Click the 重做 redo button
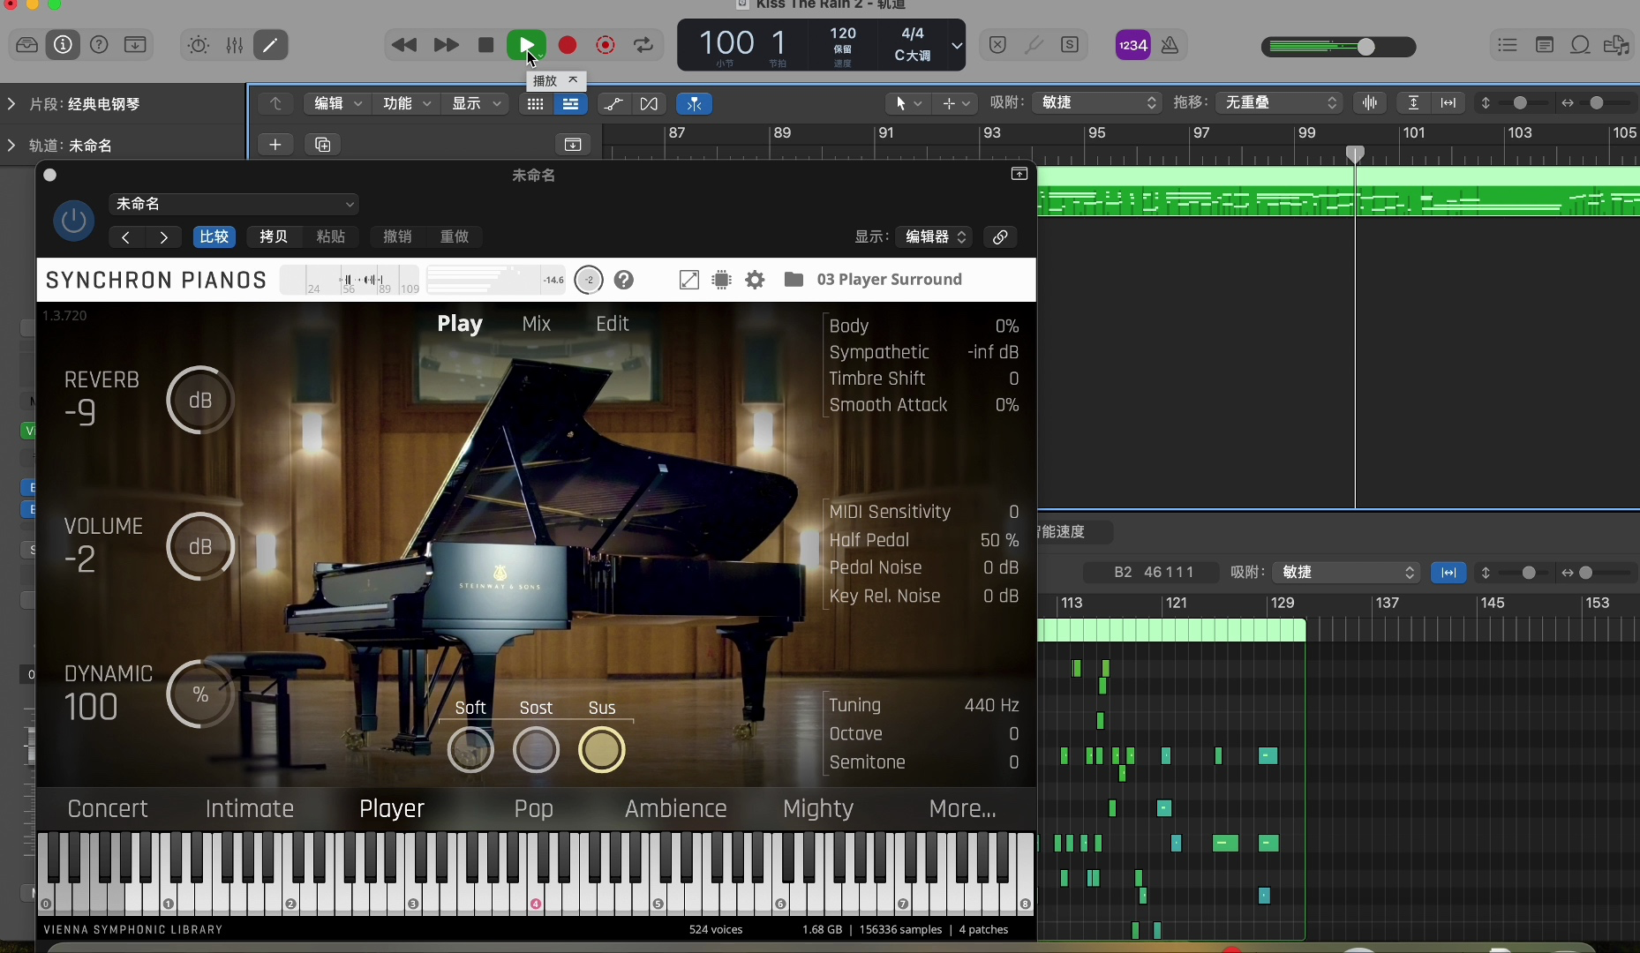Screen dimensions: 1640x953 tap(455, 236)
